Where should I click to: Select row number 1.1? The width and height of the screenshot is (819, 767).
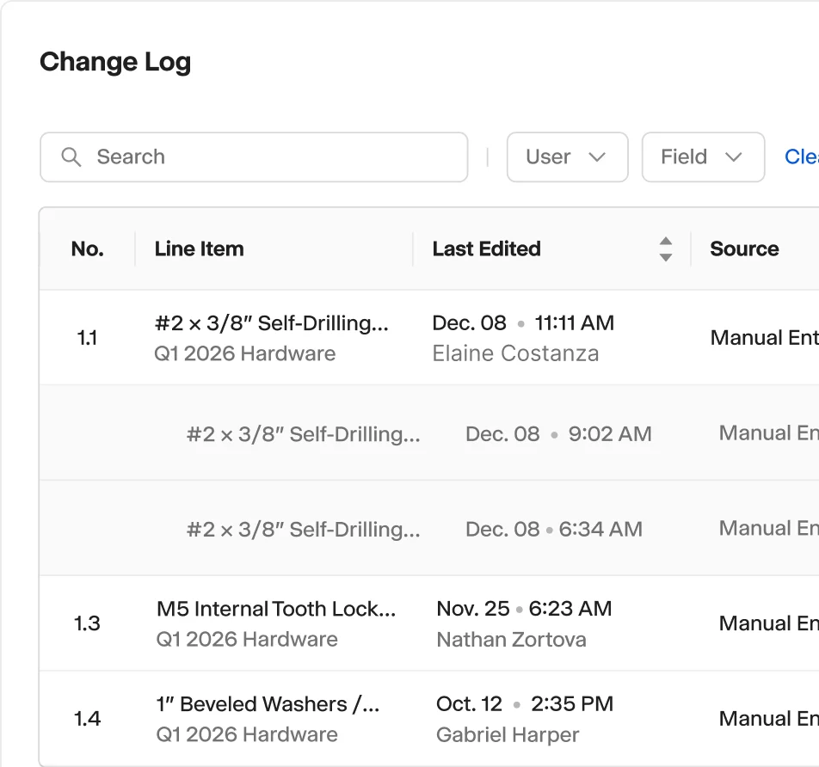click(87, 338)
